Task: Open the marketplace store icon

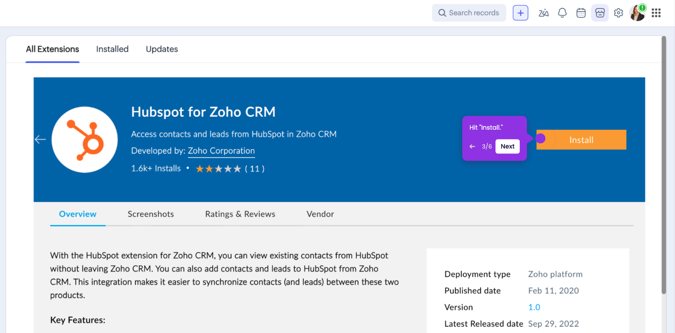Action: pyautogui.click(x=600, y=13)
